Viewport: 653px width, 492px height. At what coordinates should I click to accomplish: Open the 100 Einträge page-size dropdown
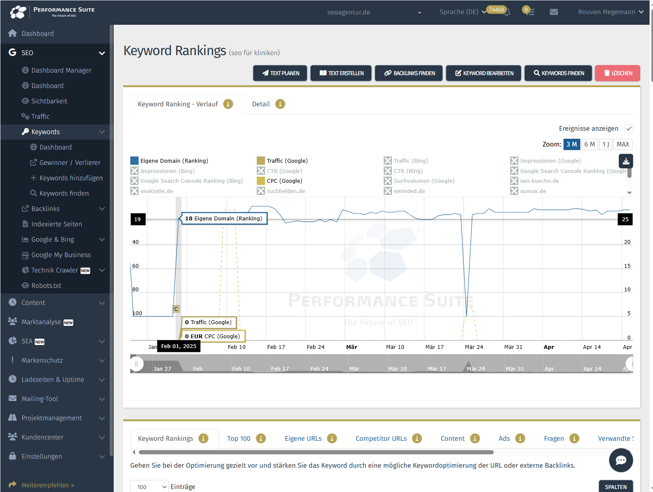(150, 487)
